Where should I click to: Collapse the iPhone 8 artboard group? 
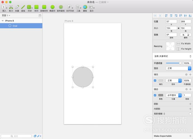(3, 21)
